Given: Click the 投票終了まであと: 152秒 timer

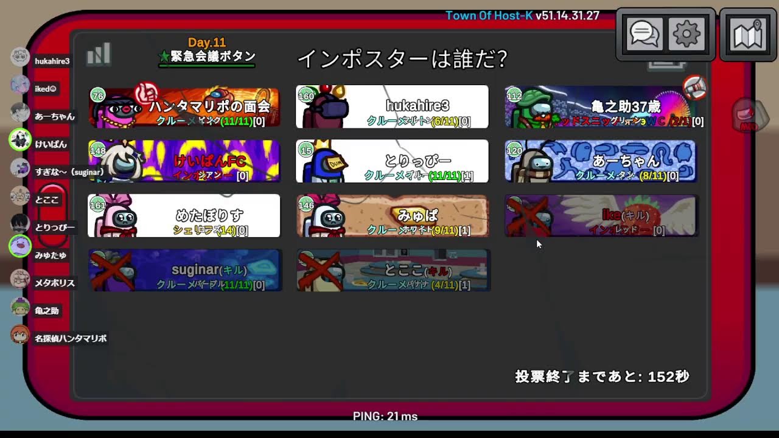Looking at the screenshot, I should point(603,377).
